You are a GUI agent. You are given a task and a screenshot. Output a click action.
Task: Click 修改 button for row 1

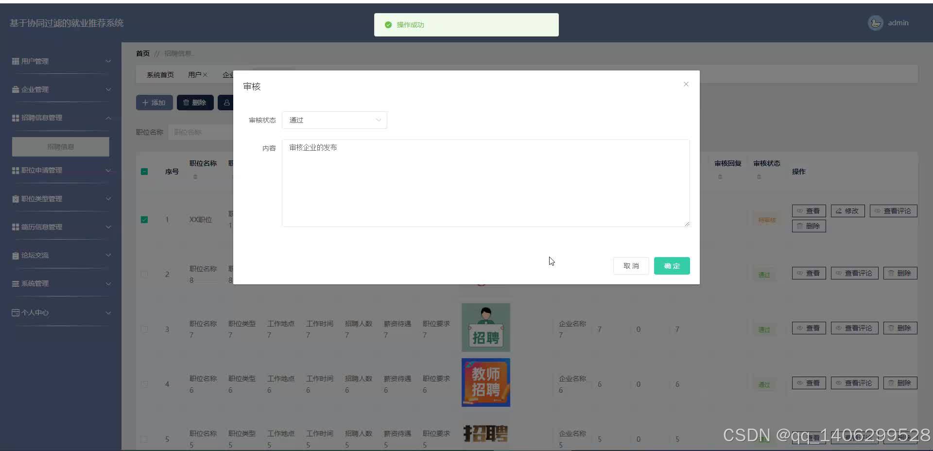click(847, 211)
